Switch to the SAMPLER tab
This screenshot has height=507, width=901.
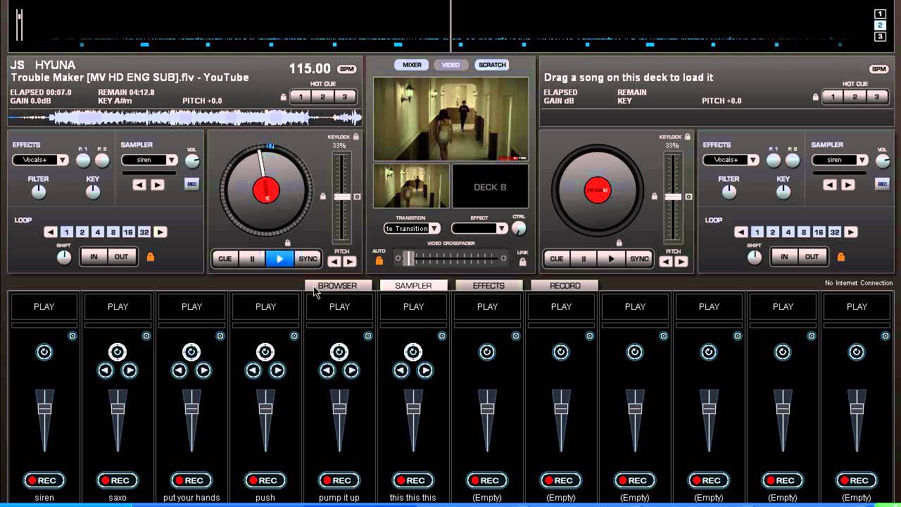413,285
